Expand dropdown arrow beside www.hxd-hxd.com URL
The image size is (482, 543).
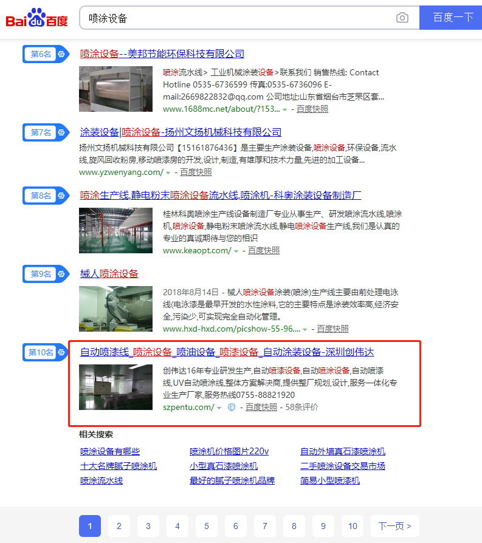pos(305,329)
